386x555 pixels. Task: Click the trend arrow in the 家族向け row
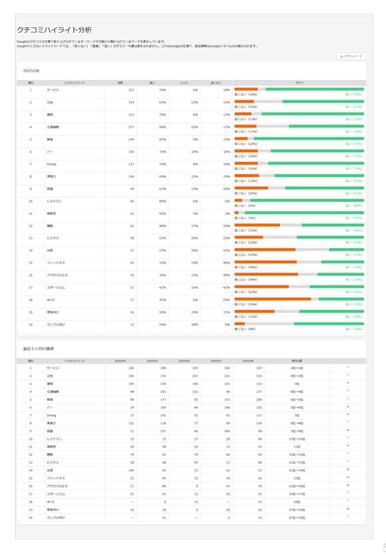click(x=348, y=509)
